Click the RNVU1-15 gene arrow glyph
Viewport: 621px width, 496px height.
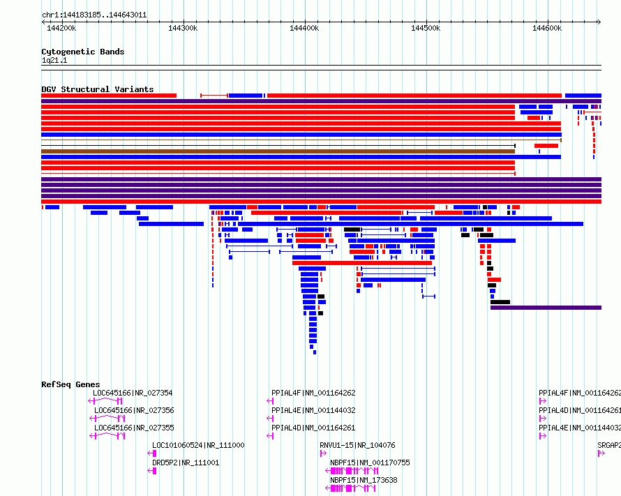tap(323, 453)
